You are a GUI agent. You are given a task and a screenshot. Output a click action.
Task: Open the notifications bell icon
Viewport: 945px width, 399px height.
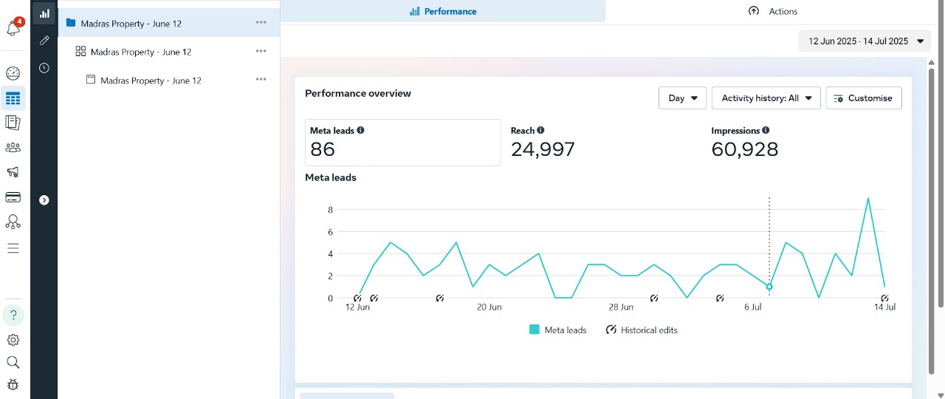(x=13, y=28)
